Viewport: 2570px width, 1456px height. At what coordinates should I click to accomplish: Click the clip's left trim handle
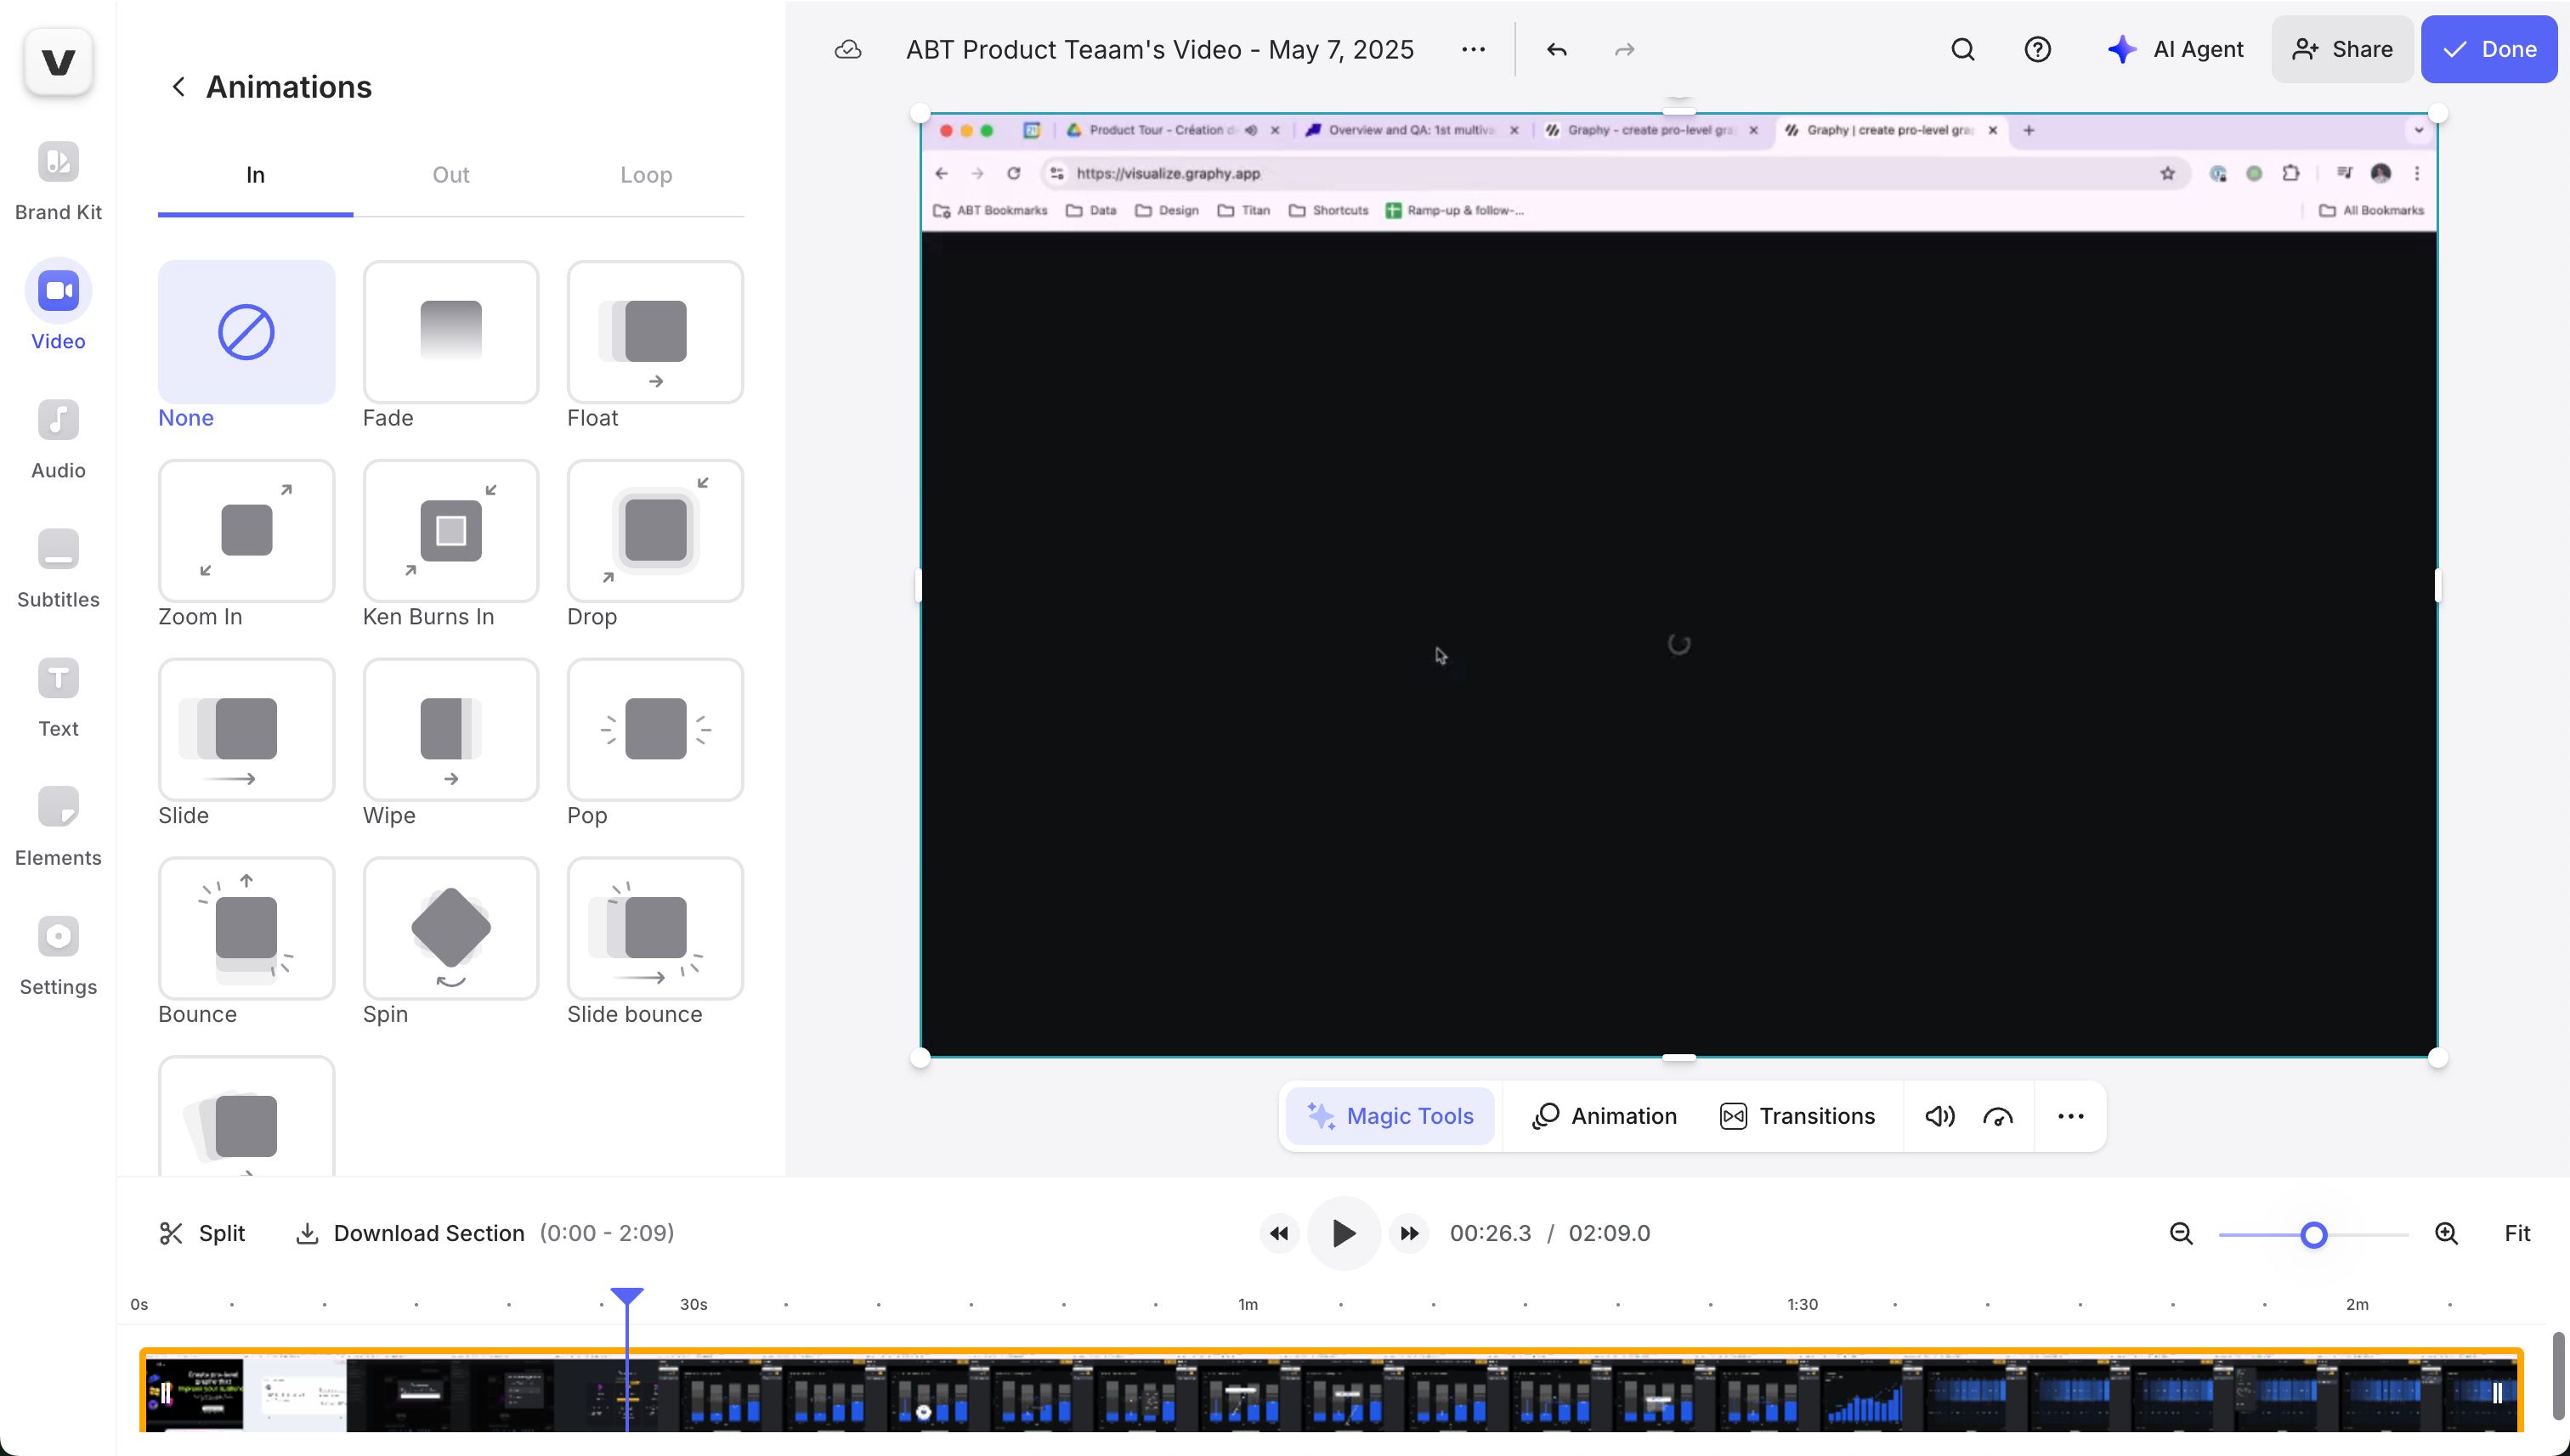pyautogui.click(x=166, y=1392)
